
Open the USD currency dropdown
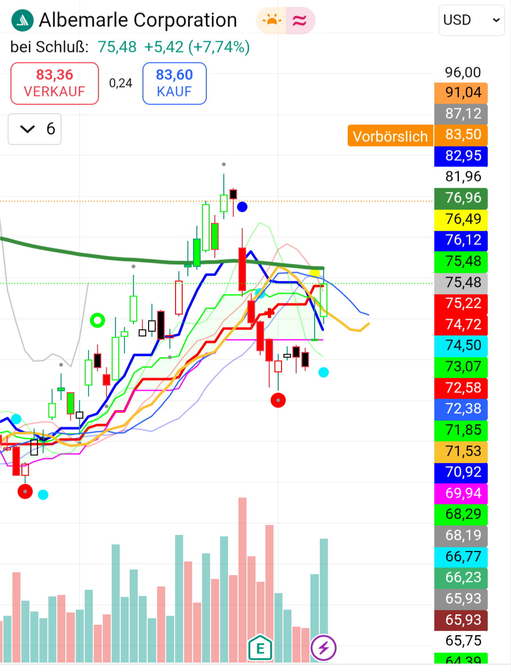[471, 20]
